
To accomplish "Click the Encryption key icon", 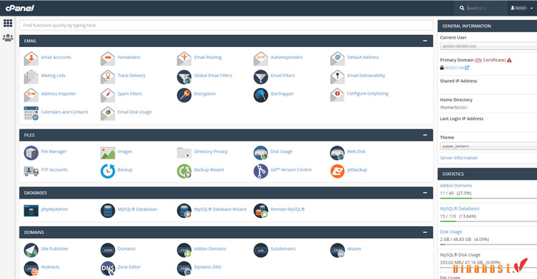I will [184, 95].
